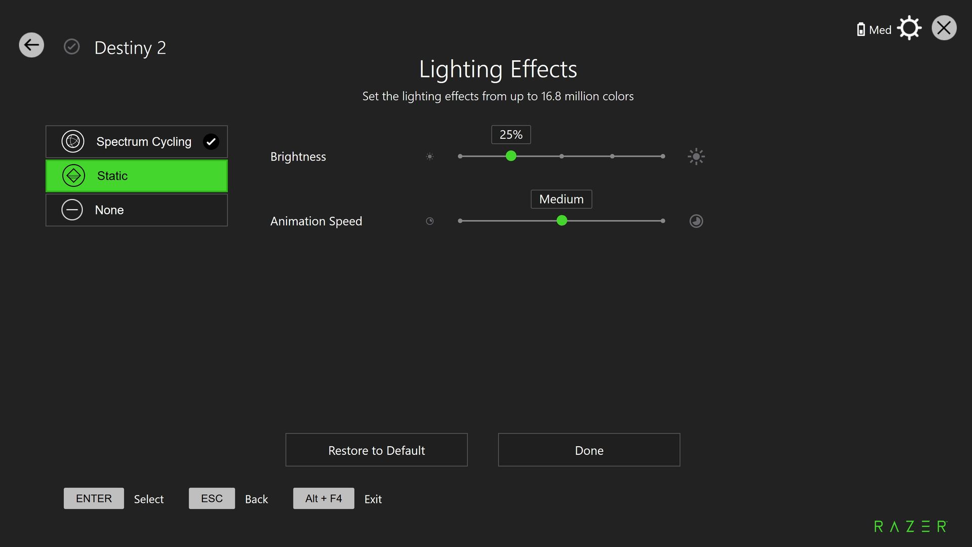Viewport: 972px width, 547px height.
Task: Click the Med battery status indicator
Action: coord(874,30)
